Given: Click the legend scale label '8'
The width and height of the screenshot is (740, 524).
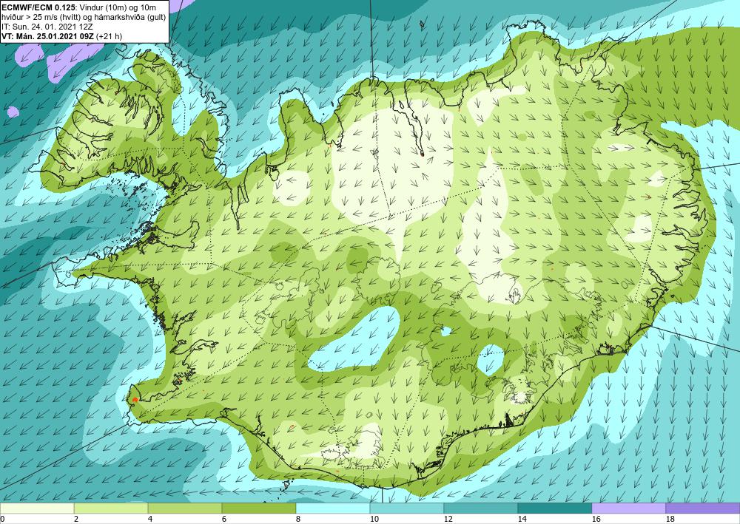Looking at the screenshot, I should [297, 519].
